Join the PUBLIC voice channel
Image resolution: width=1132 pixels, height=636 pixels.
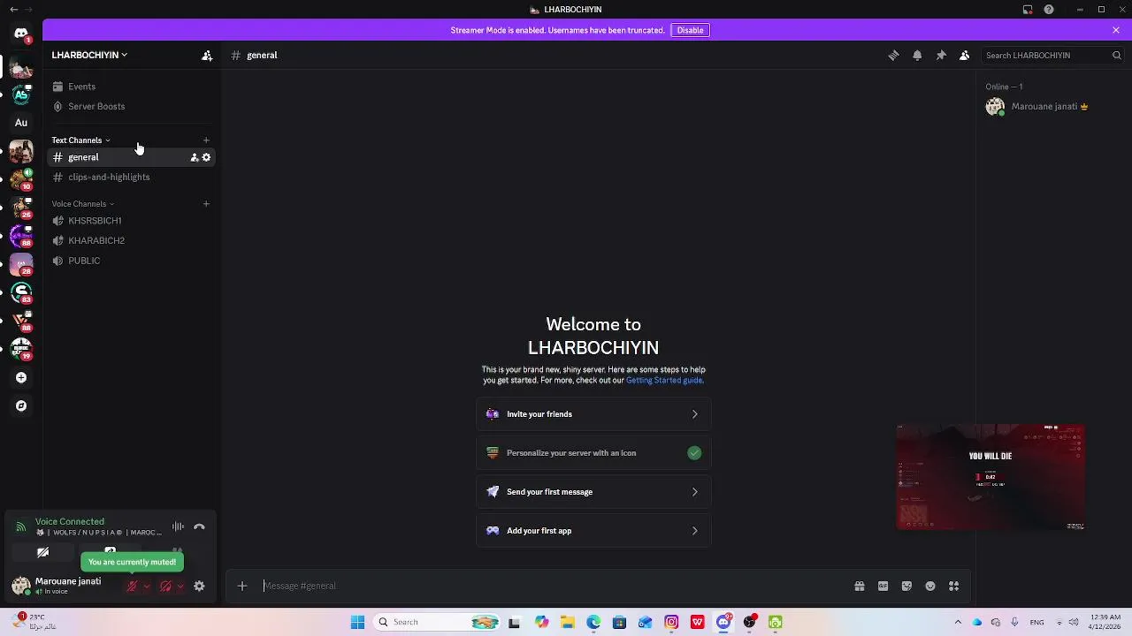(131, 261)
